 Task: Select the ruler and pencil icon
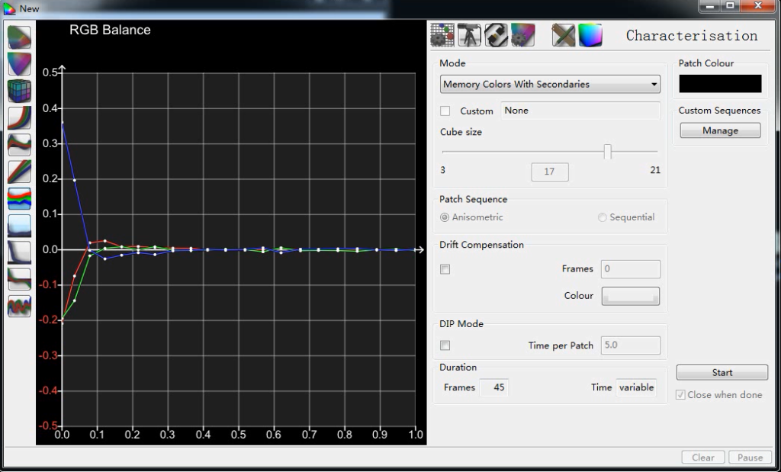point(564,35)
